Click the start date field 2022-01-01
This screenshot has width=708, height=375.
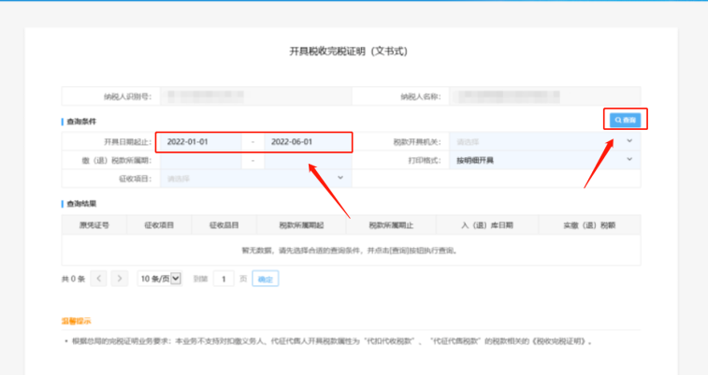tap(203, 142)
